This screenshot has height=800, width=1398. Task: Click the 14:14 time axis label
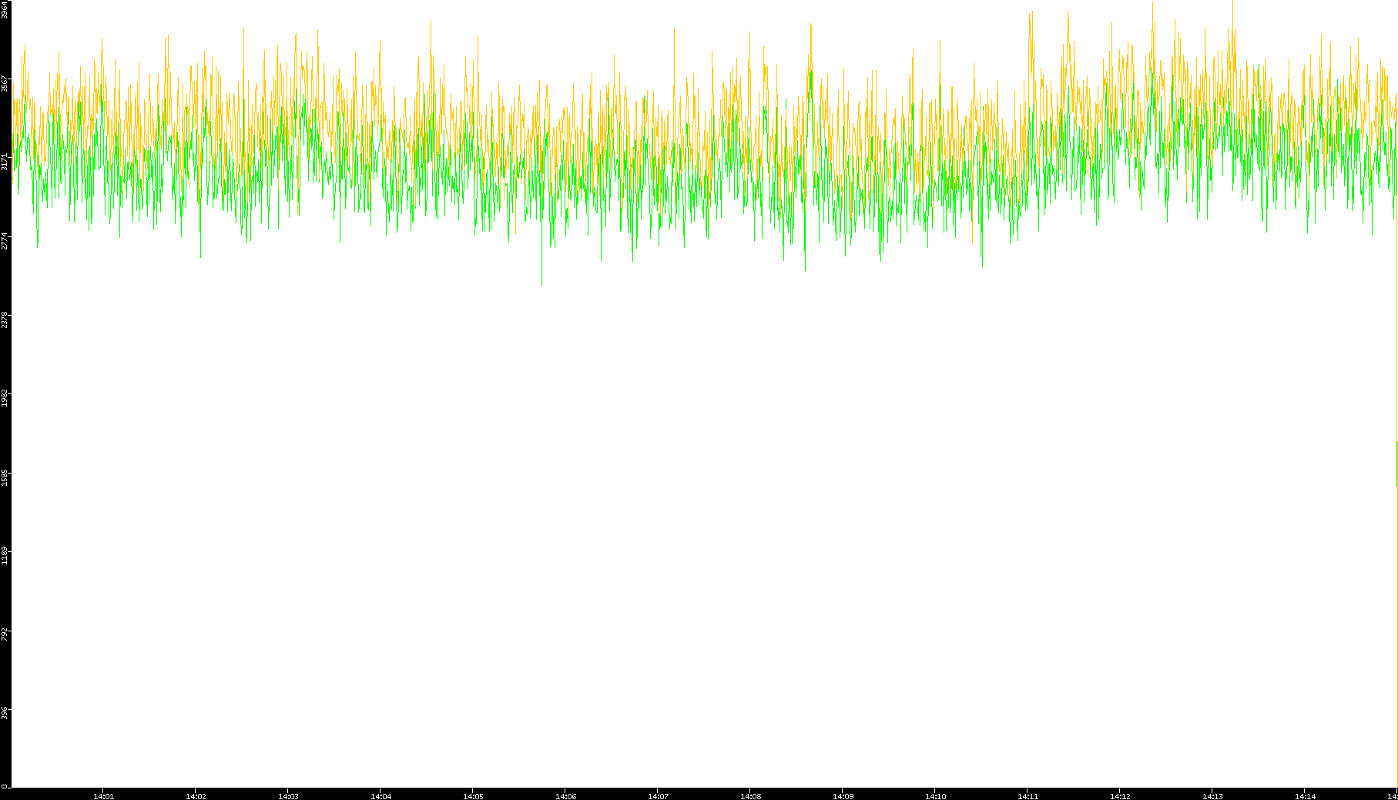(x=1305, y=795)
